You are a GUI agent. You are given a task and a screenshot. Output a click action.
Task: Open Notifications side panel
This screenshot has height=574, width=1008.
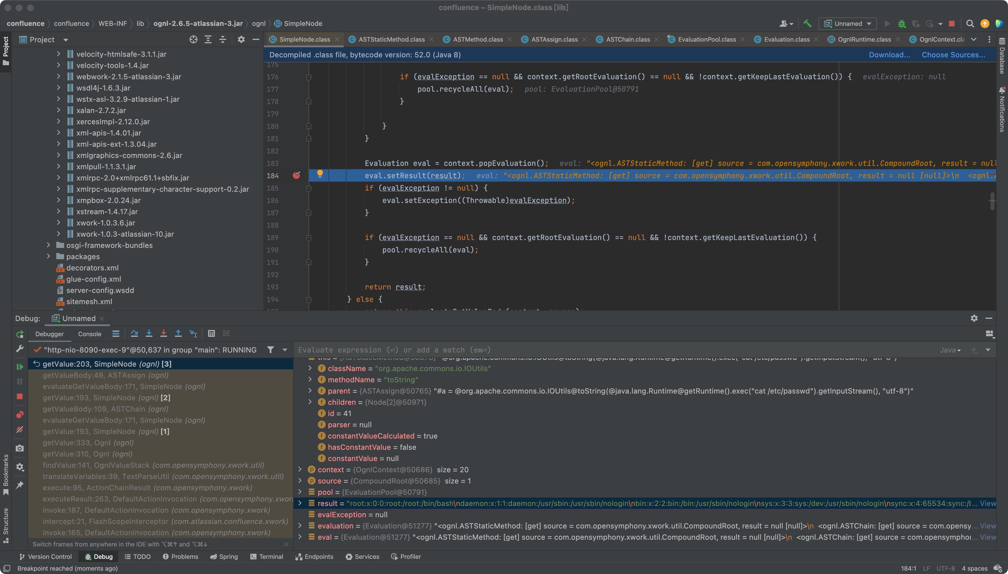(1002, 109)
